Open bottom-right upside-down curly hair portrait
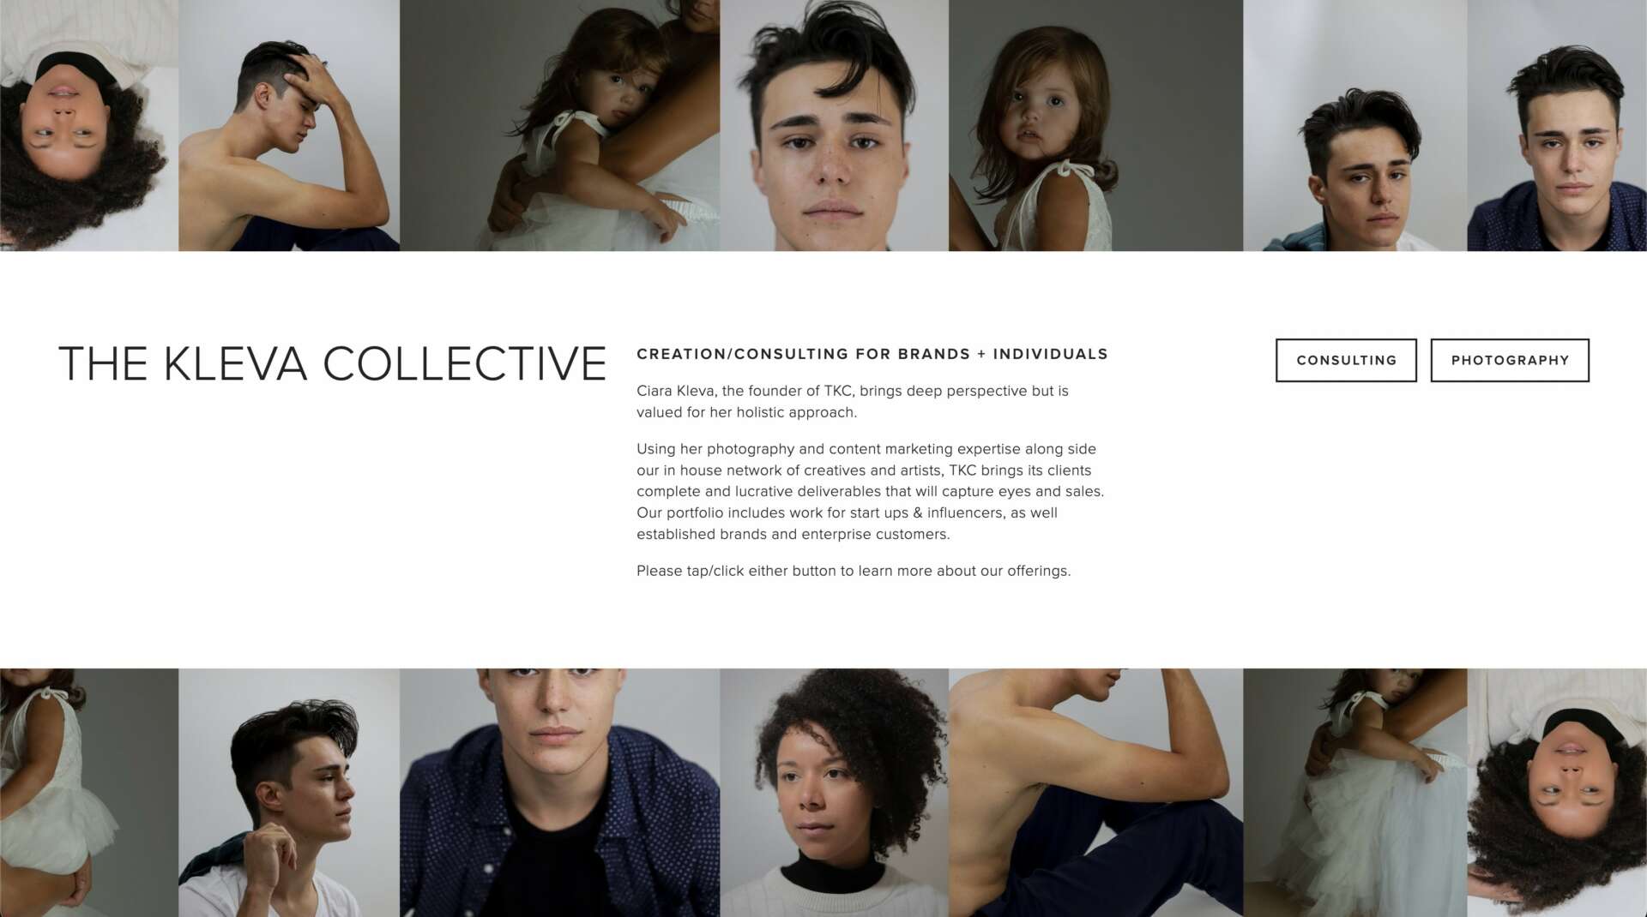 1557,793
